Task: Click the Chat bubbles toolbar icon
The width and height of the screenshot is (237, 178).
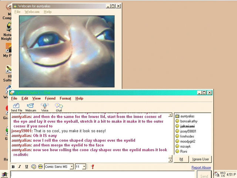Action: tap(59, 107)
